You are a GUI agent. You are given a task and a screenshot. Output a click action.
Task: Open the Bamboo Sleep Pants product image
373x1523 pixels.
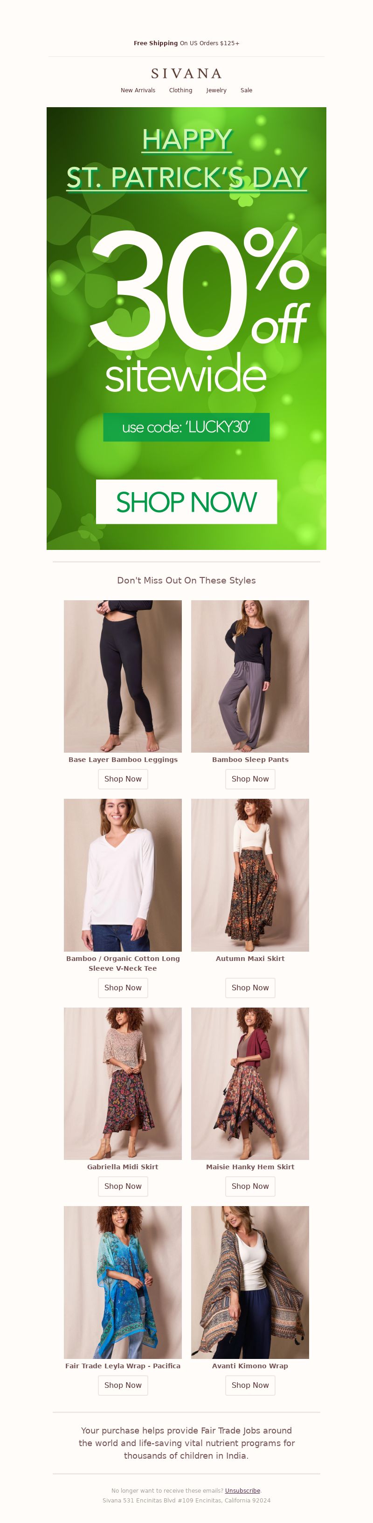pos(250,676)
